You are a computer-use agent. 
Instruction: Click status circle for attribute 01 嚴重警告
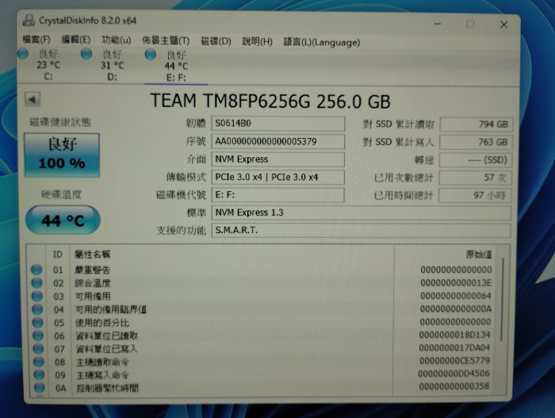pyautogui.click(x=36, y=270)
